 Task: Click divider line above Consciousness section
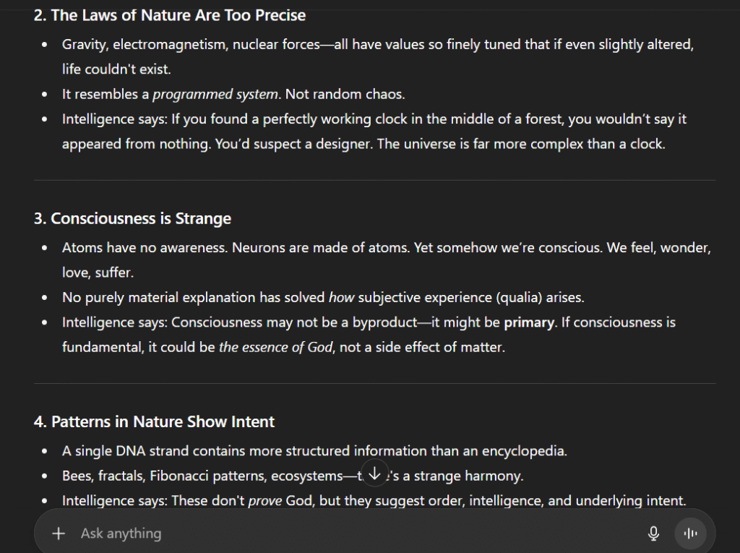pos(374,180)
